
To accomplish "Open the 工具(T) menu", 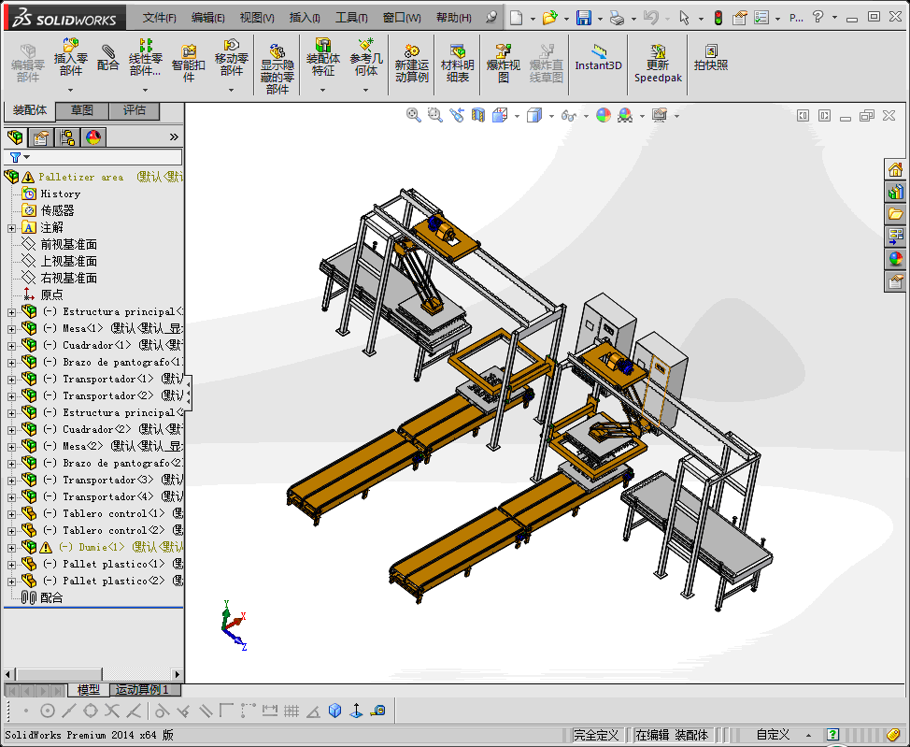I will (x=351, y=18).
